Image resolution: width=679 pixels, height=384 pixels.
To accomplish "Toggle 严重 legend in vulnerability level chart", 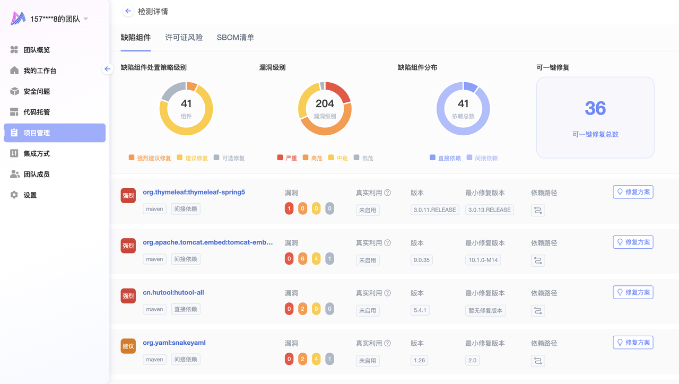I will pyautogui.click(x=287, y=158).
